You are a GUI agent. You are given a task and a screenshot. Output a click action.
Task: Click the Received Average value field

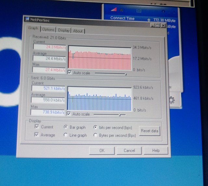coord(49,59)
